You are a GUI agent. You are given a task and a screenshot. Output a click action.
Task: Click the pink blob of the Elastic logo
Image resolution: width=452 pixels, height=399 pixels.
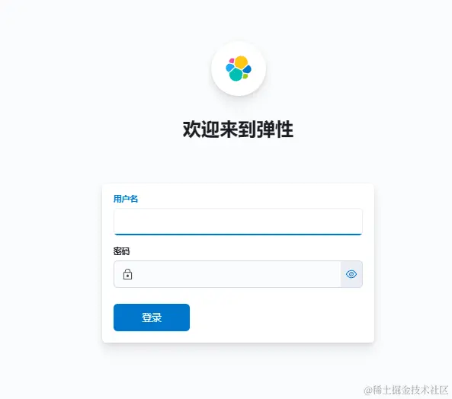pyautogui.click(x=232, y=61)
